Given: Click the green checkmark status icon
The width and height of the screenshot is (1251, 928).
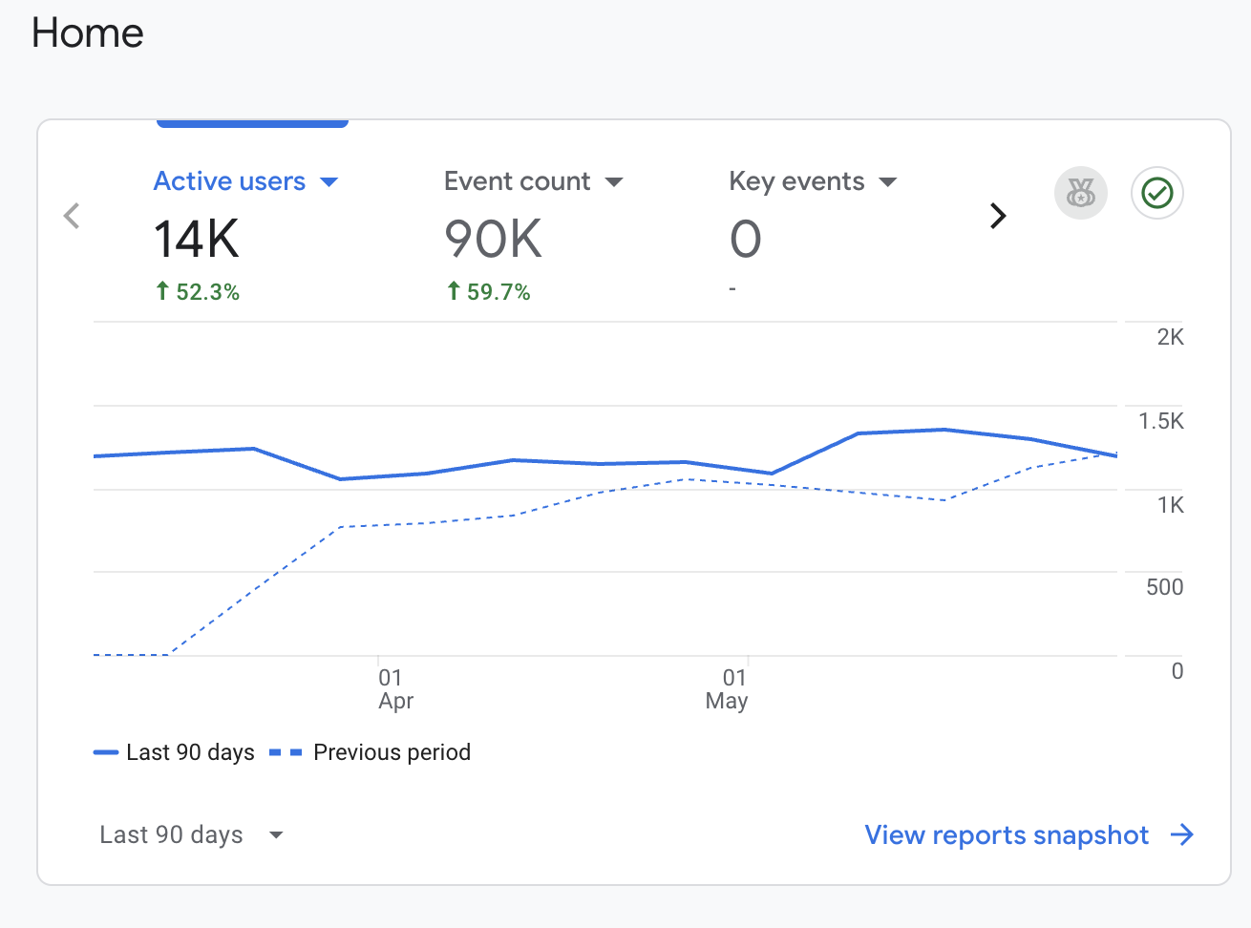Looking at the screenshot, I should click(x=1157, y=193).
